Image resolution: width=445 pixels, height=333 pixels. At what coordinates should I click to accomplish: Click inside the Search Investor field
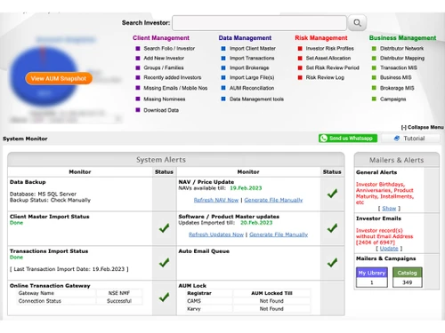pyautogui.click(x=259, y=23)
